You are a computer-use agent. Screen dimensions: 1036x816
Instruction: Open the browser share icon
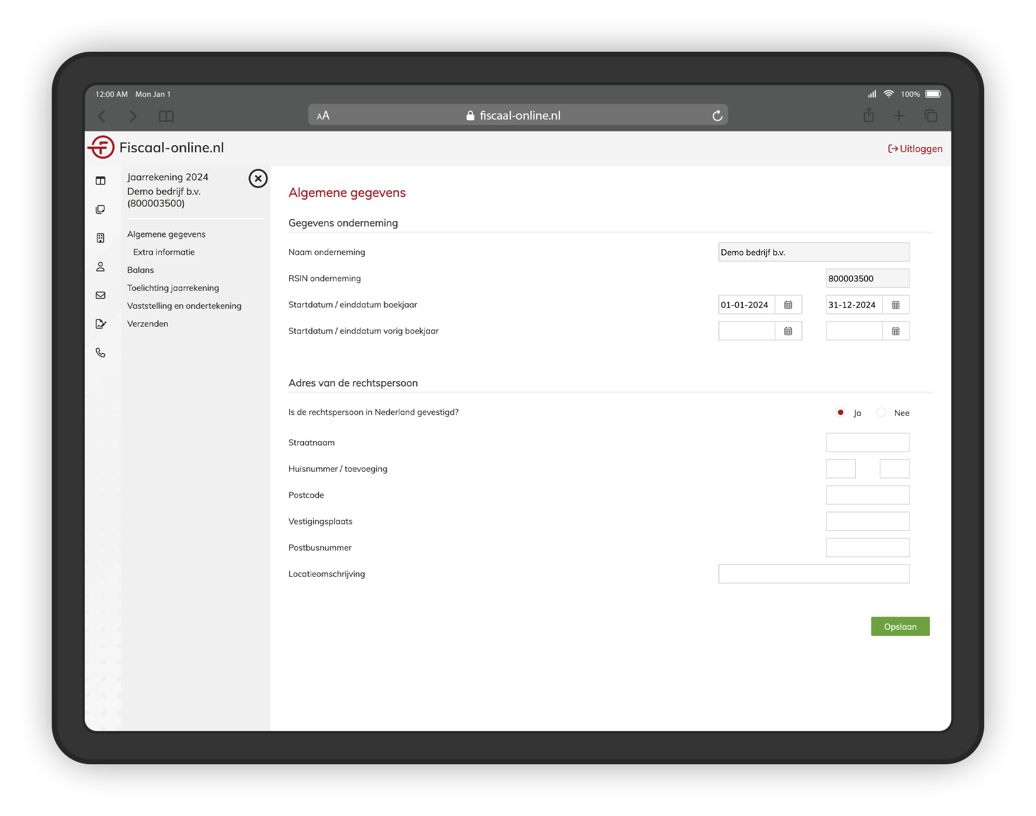point(869,115)
